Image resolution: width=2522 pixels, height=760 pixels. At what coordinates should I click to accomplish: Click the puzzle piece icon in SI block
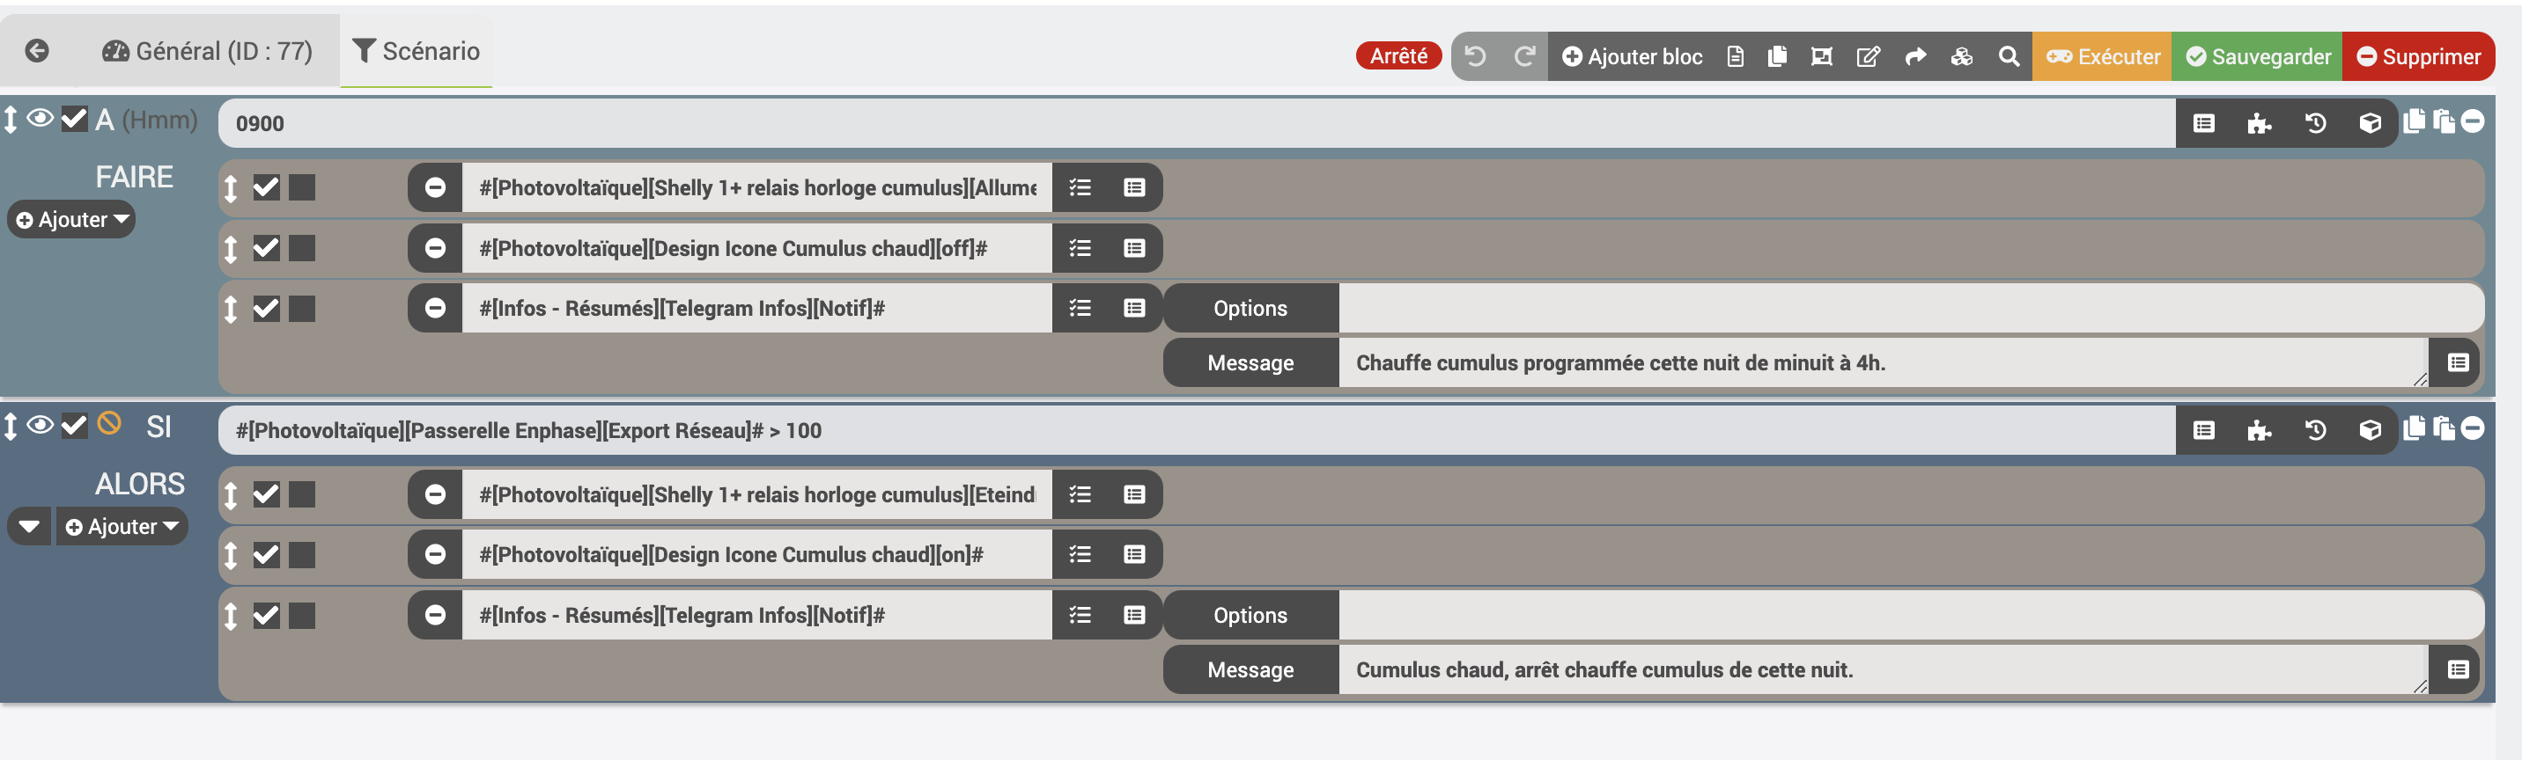(2259, 430)
